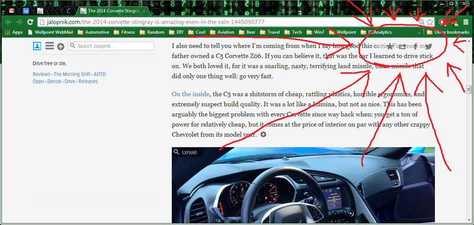Image resolution: width=474 pixels, height=225 pixels.
Task: Click the Search Jalopnik input field
Action: (x=111, y=46)
